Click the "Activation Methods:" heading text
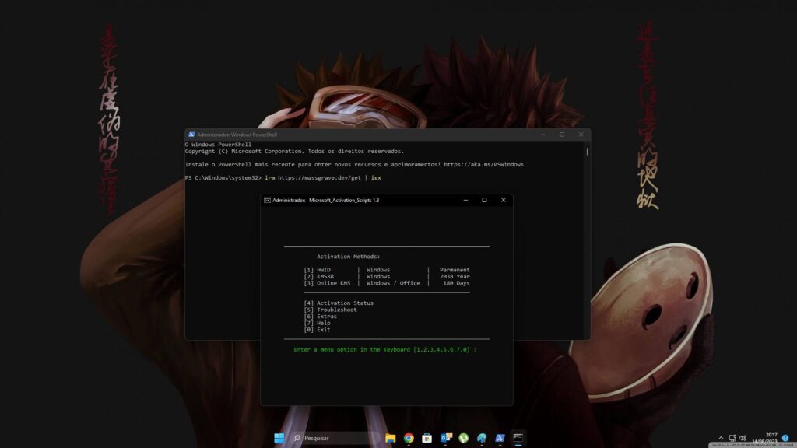797x448 pixels. tap(348, 257)
